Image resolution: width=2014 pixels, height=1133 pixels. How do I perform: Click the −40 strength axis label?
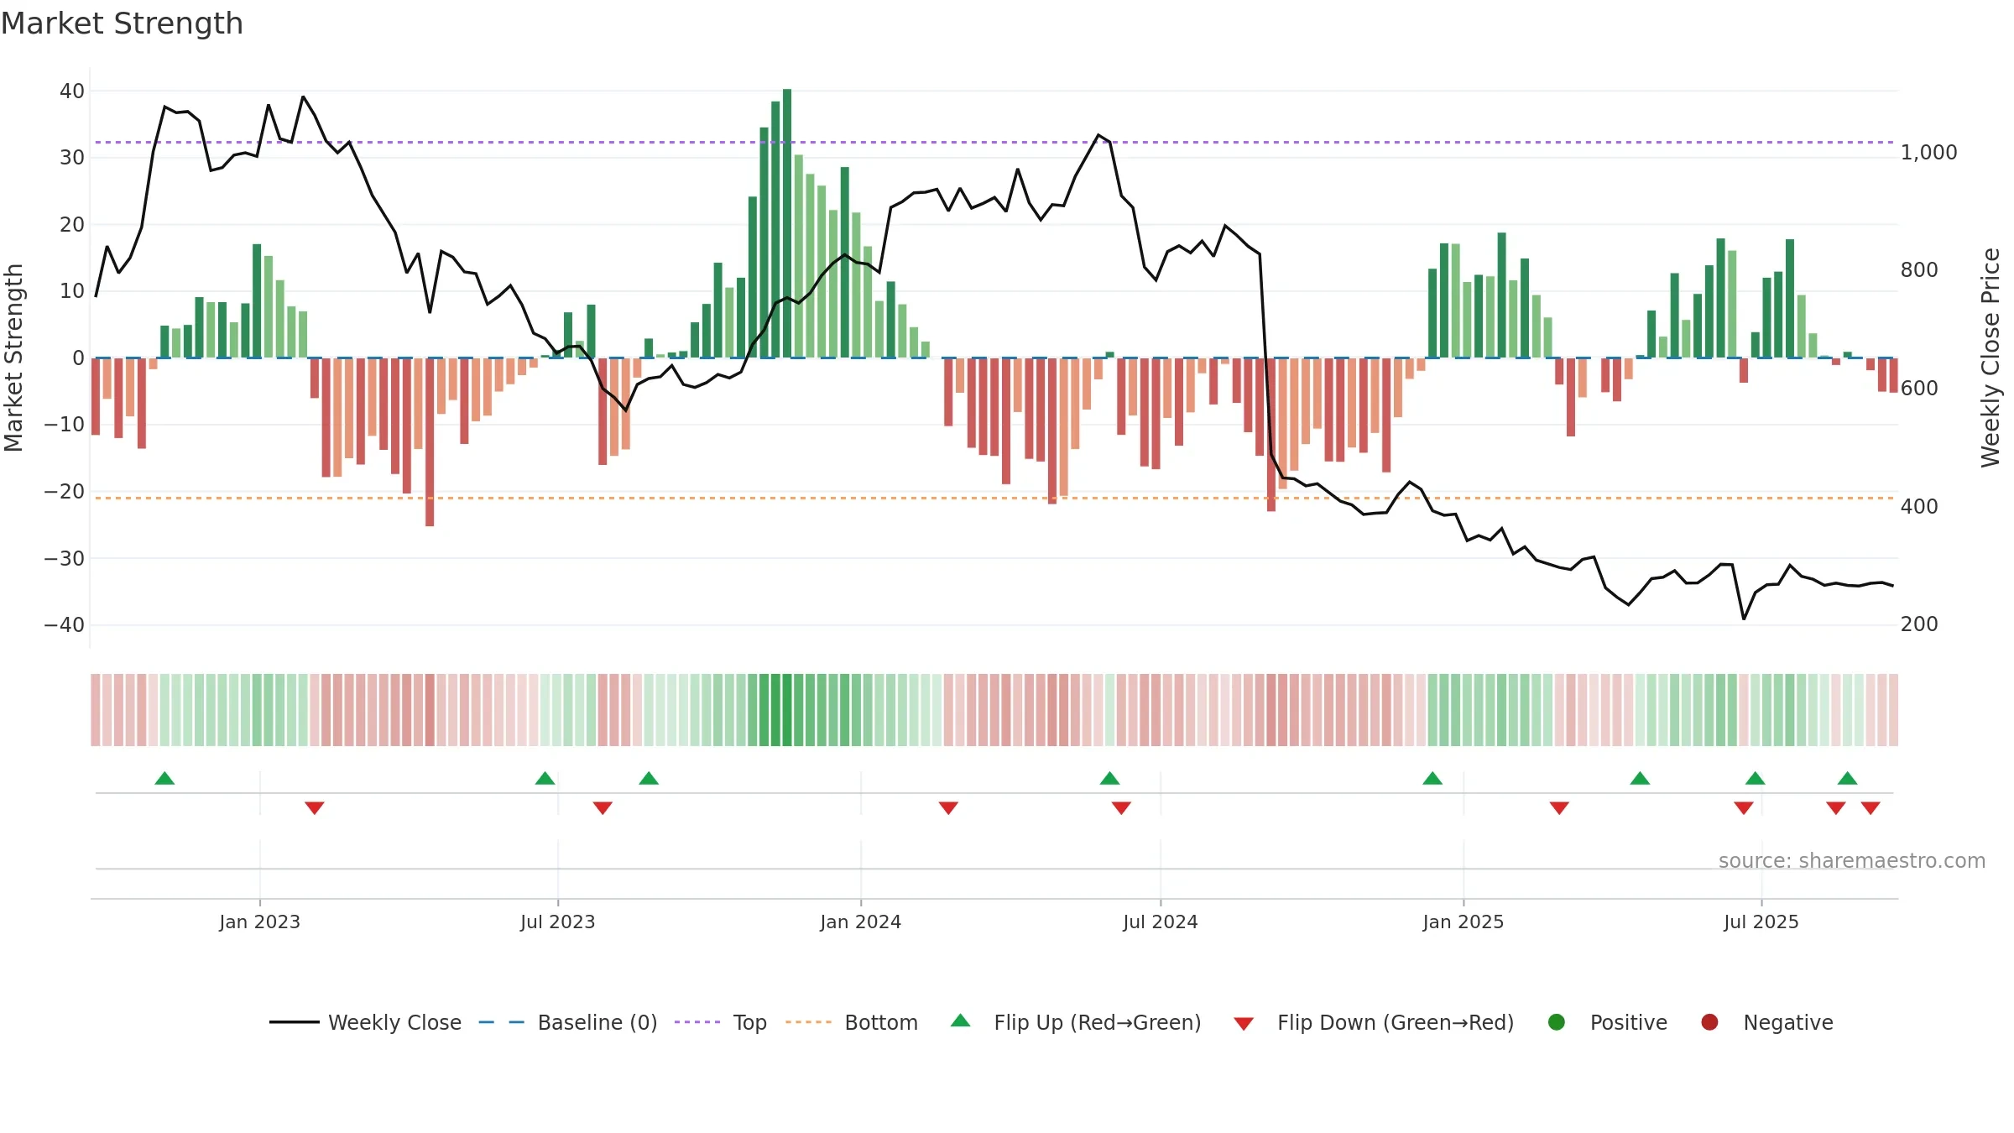(65, 624)
